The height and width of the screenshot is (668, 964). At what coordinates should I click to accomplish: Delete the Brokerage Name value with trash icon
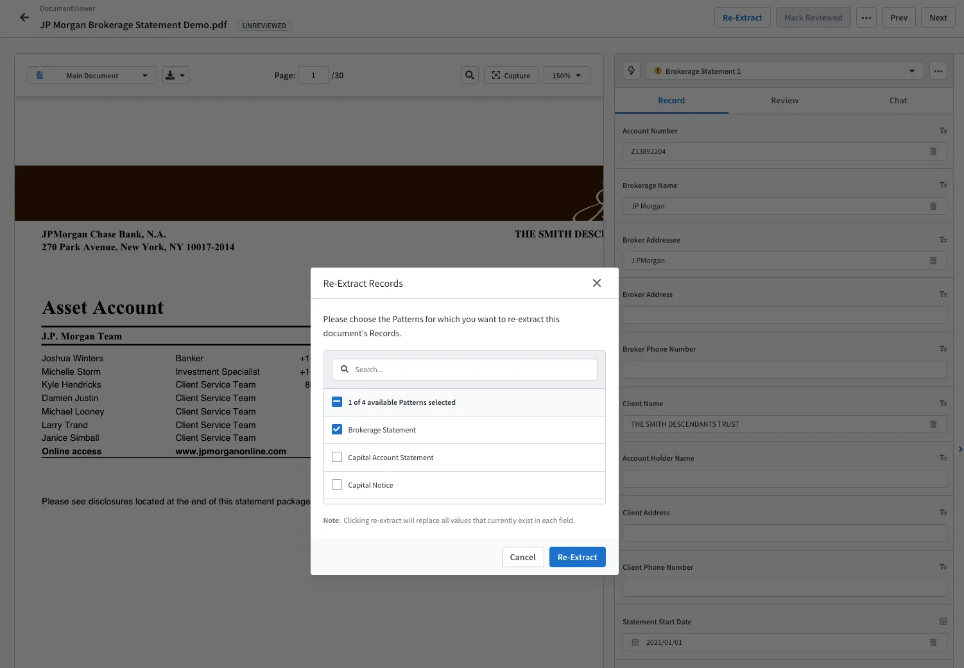pyautogui.click(x=933, y=206)
